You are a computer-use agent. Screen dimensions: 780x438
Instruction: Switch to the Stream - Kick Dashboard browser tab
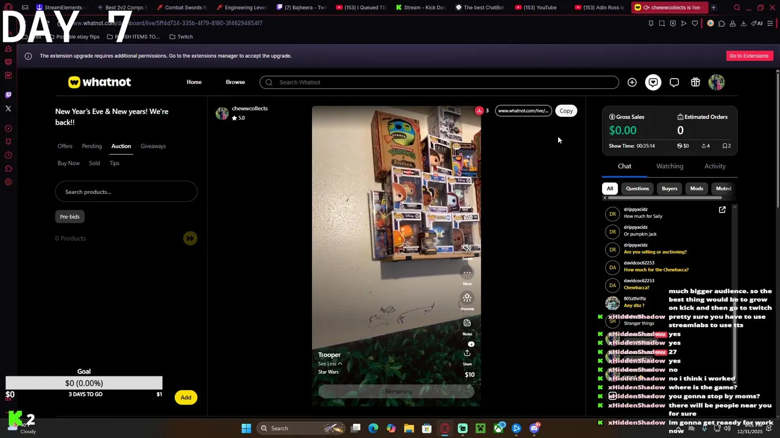click(420, 7)
